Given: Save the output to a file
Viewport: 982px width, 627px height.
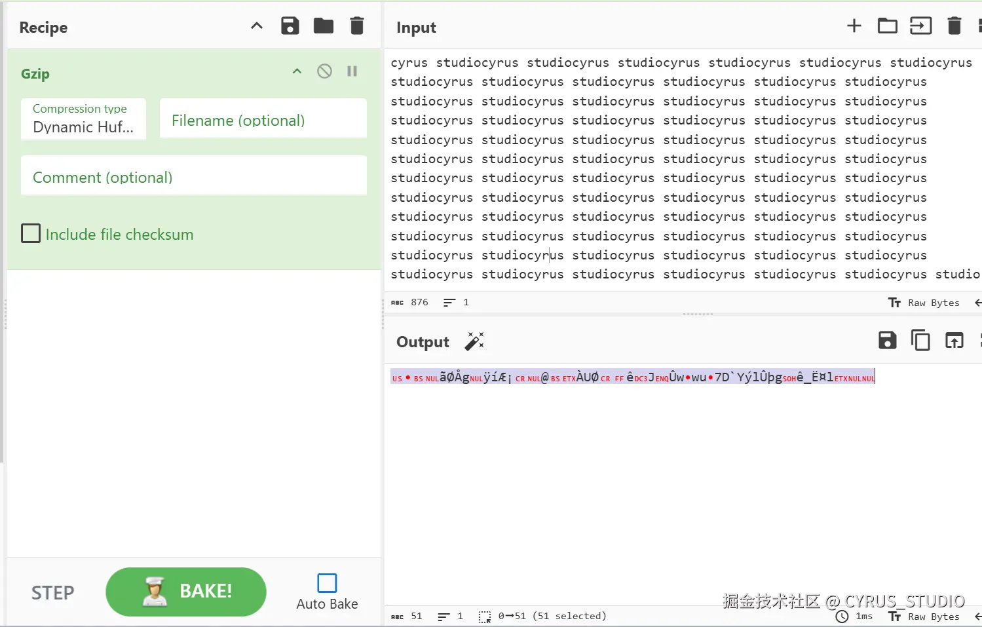Looking at the screenshot, I should coord(888,341).
